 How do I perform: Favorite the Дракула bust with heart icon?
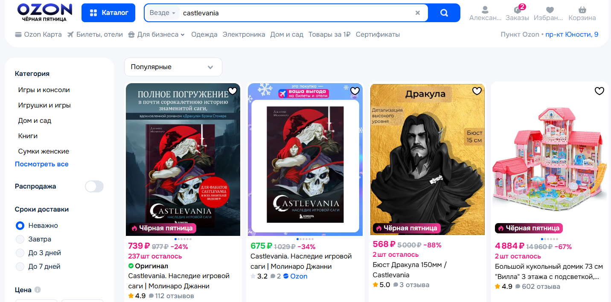pyautogui.click(x=477, y=90)
